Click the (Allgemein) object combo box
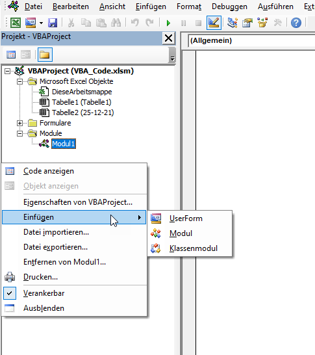This screenshot has width=315, height=355. pos(251,41)
